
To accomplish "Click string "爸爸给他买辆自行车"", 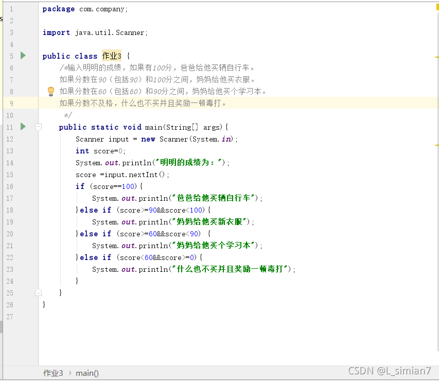I will (x=214, y=198).
